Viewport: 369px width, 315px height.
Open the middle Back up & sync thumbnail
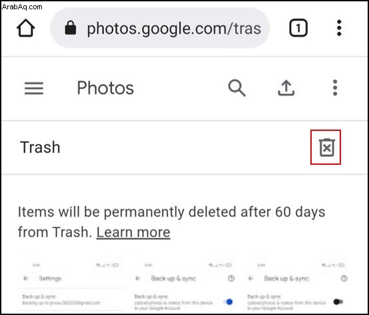coord(184,284)
